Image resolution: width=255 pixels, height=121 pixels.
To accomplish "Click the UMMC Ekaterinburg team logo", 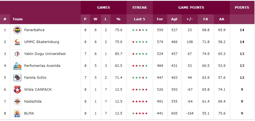I will (17, 42).
